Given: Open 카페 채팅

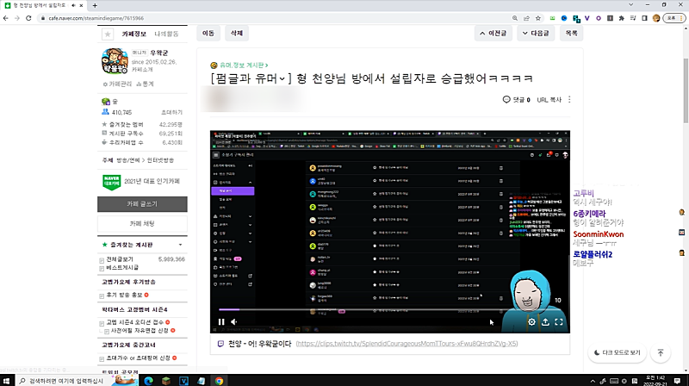Looking at the screenshot, I should point(142,224).
